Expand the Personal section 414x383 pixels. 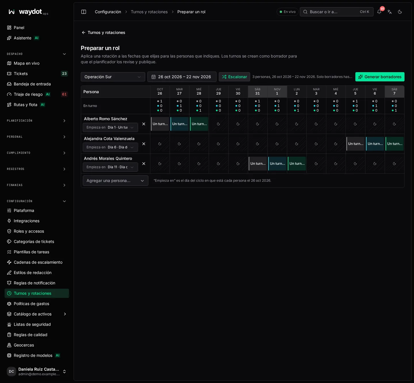coord(37,137)
